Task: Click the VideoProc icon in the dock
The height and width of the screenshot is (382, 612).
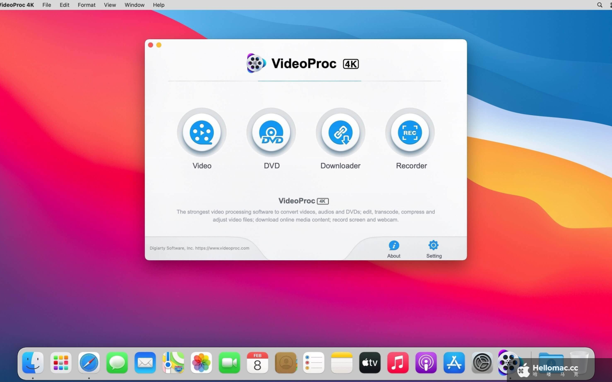Action: (x=508, y=363)
